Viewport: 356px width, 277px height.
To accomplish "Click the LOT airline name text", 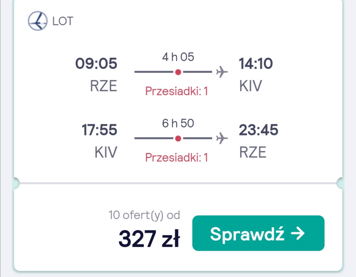I will click(63, 21).
